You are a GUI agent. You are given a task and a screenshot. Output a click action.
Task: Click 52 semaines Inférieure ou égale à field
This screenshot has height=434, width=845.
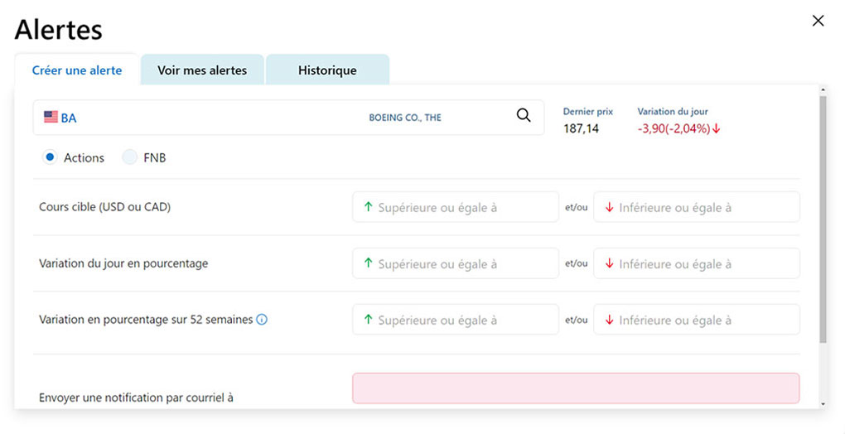(696, 320)
